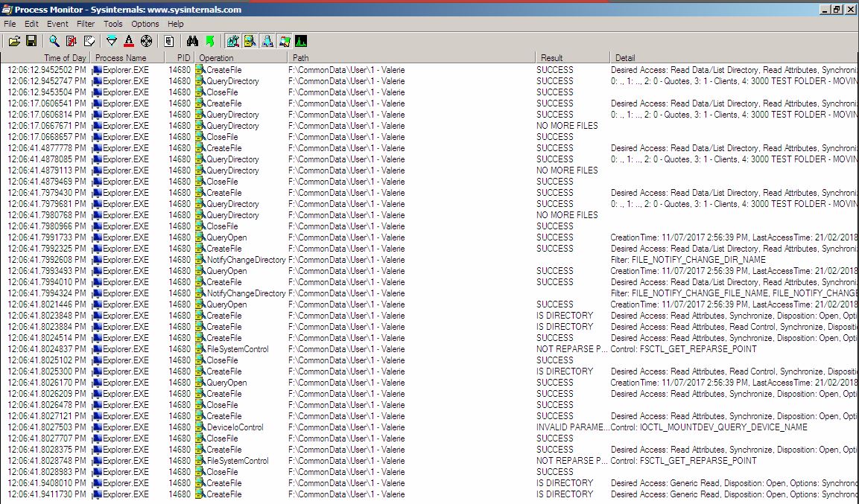Screen dimensions: 859x504
Task: Click the Result column header
Action: click(572, 57)
